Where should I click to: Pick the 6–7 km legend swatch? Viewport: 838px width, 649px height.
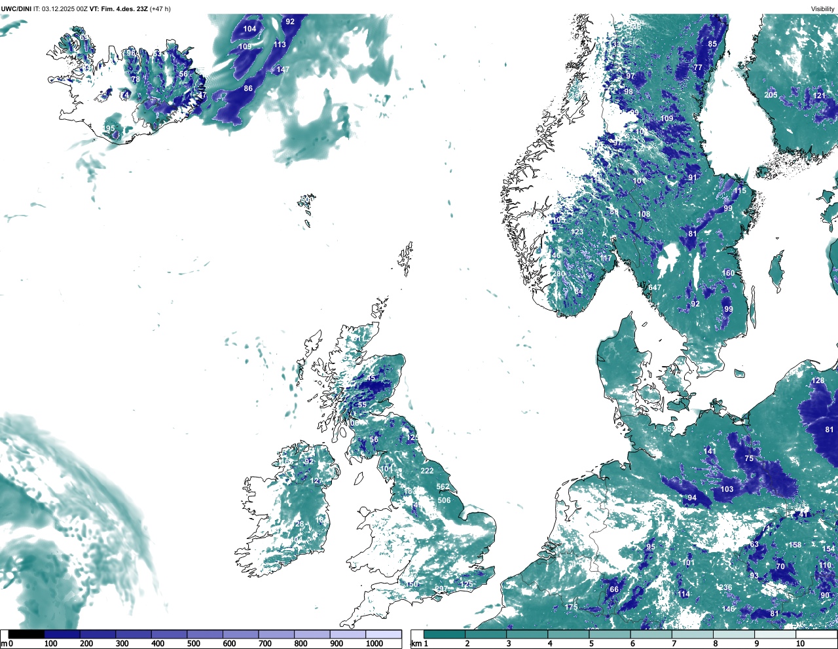pos(651,634)
